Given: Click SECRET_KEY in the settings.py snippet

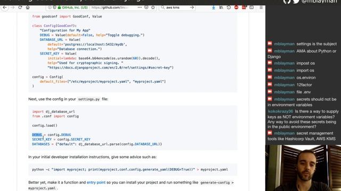Looking at the screenshot, I should 42,139.
